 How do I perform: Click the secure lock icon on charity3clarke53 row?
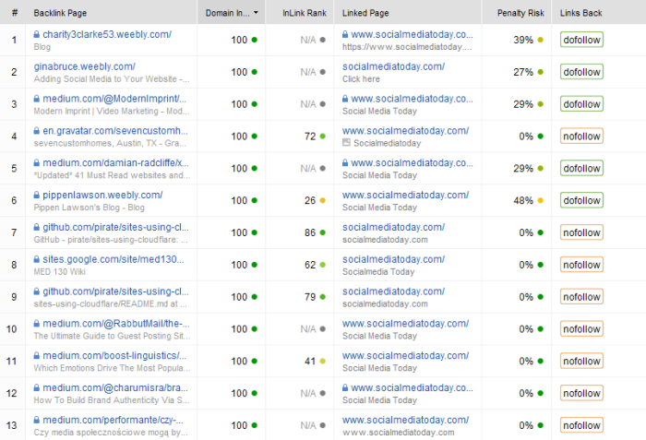pos(37,35)
